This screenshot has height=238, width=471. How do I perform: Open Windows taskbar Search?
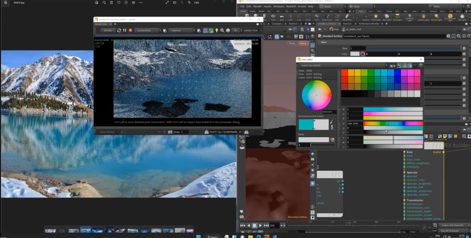click(x=213, y=237)
